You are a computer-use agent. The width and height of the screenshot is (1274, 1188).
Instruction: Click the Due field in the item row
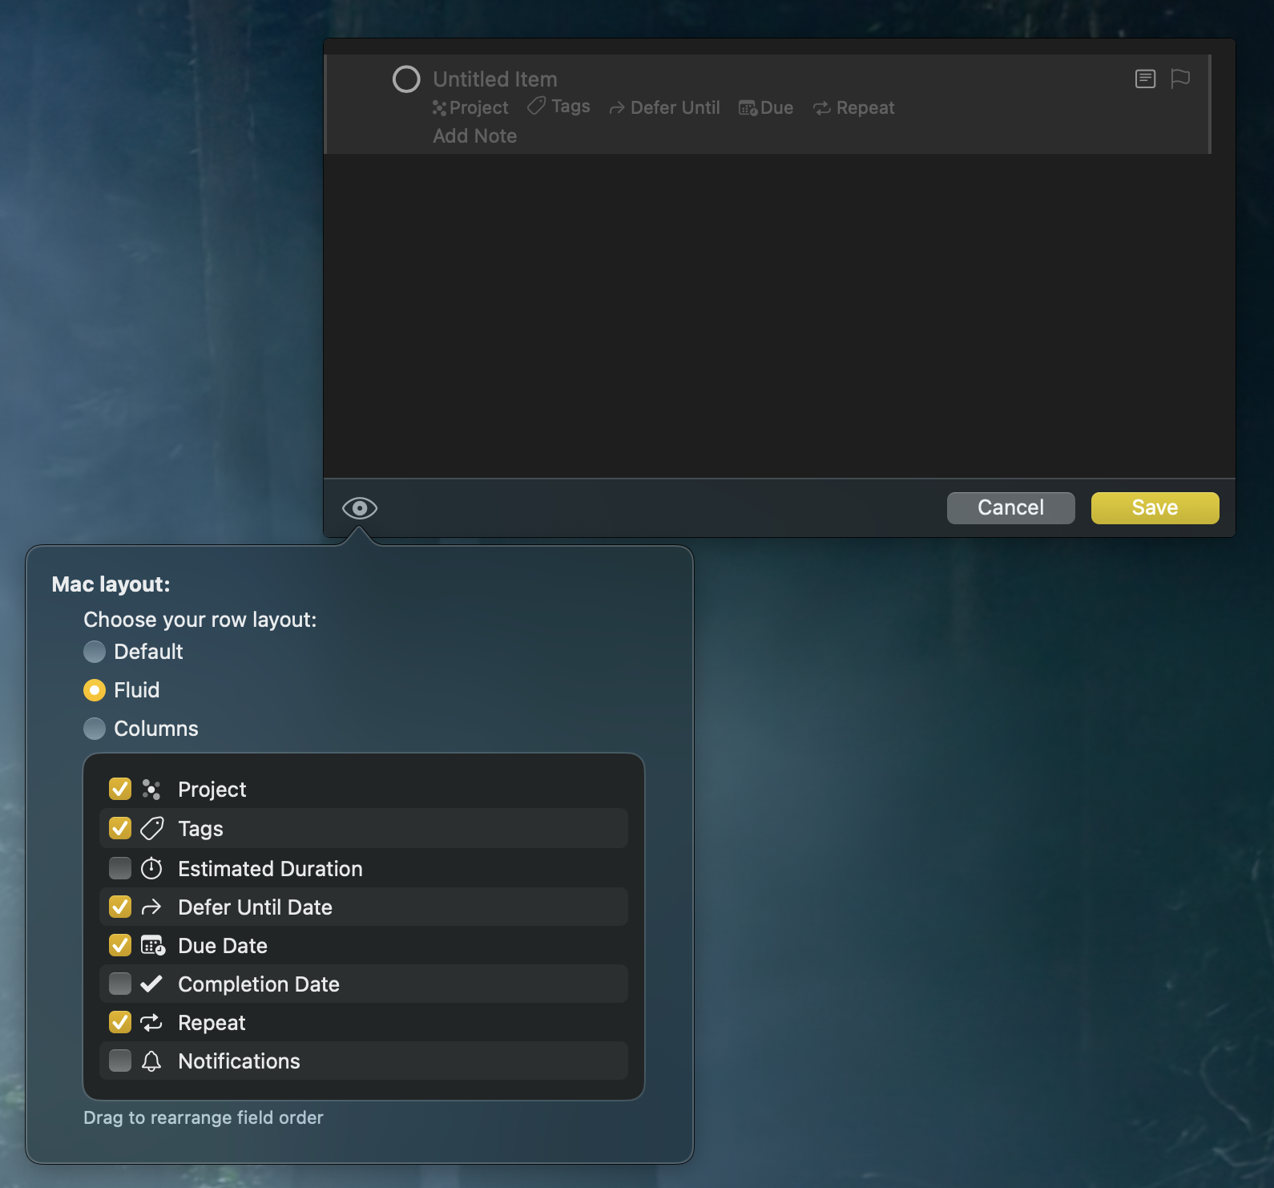766,107
